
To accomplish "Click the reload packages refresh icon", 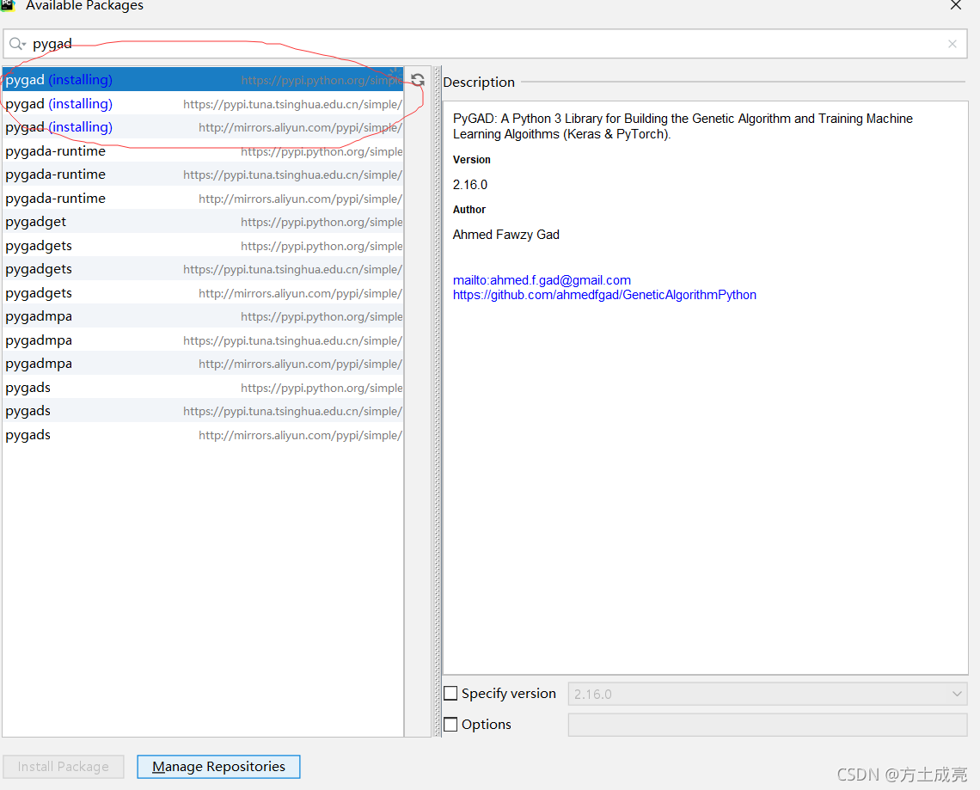I will click(x=418, y=80).
